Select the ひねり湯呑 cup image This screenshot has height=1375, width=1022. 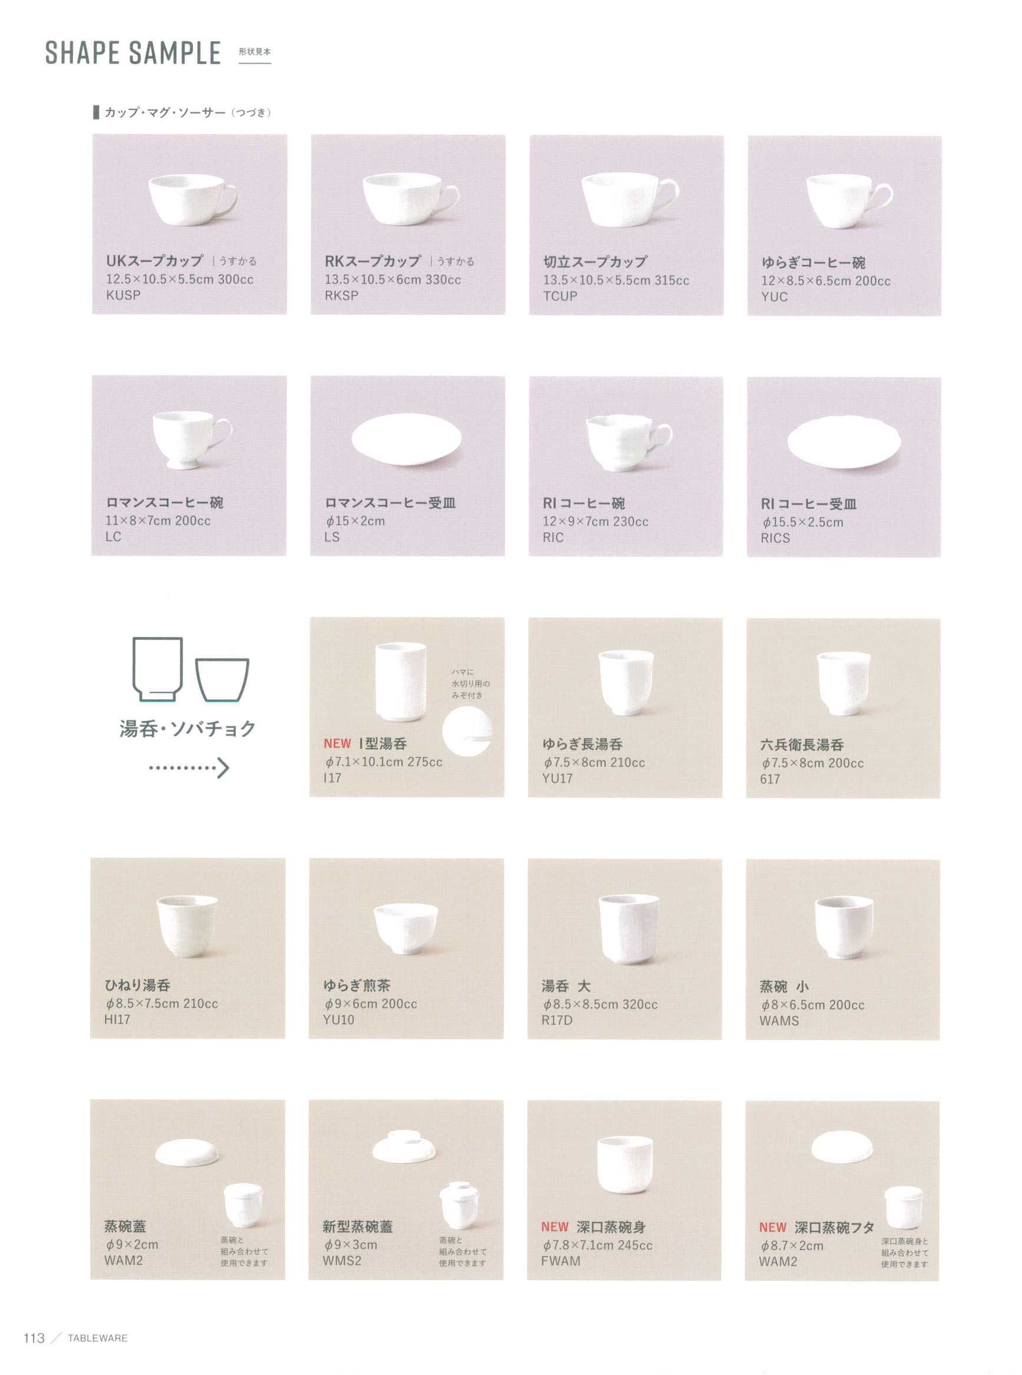click(187, 926)
